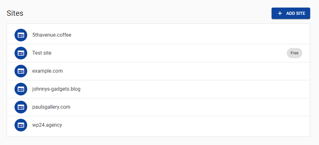Click the site icon beside 5thavenue.coffee
Image resolution: width=319 pixels, height=145 pixels.
(21, 35)
